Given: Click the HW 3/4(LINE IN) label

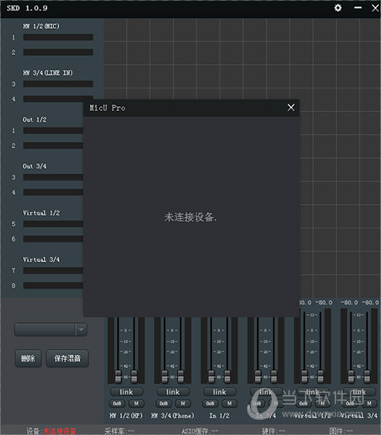Looking at the screenshot, I should [x=48, y=72].
